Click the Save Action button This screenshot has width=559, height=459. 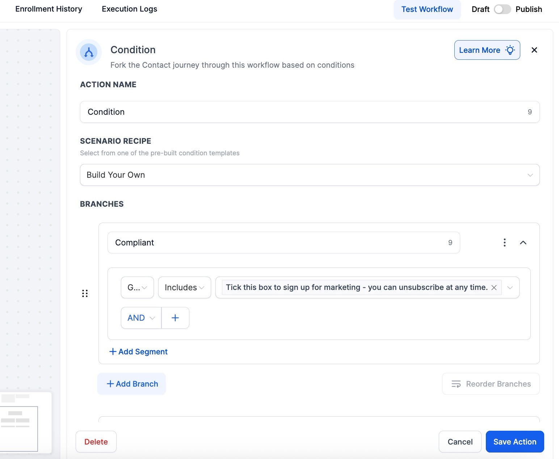(514, 442)
